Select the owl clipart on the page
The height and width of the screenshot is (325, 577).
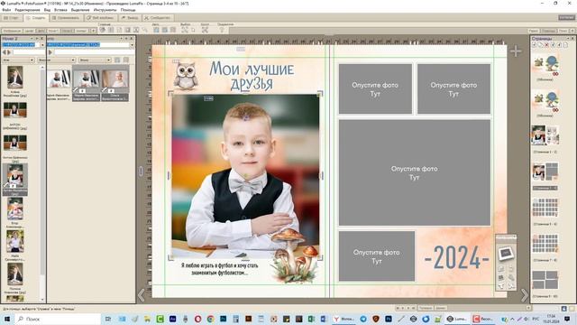coord(186,76)
